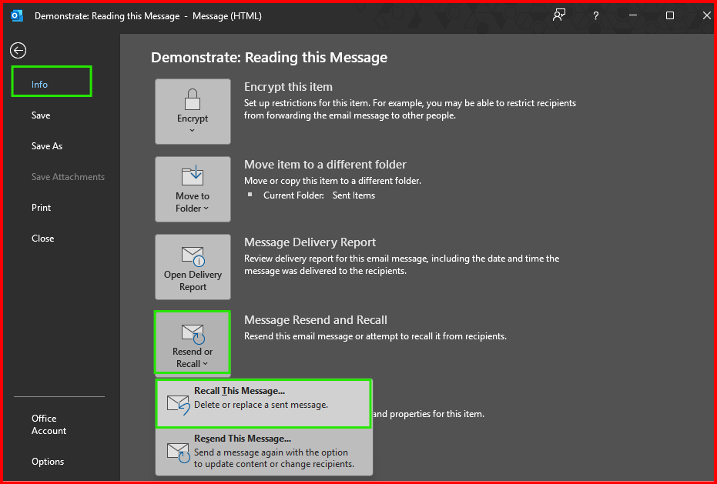Viewport: 717px width, 484px height.
Task: Select Save in the left sidebar
Action: tap(41, 115)
